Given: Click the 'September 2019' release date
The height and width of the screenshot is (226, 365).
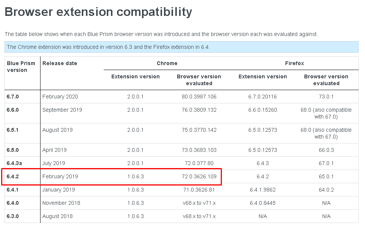Looking at the screenshot, I should (62, 110).
